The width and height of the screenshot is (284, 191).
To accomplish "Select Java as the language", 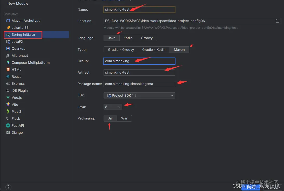I will (x=112, y=38).
